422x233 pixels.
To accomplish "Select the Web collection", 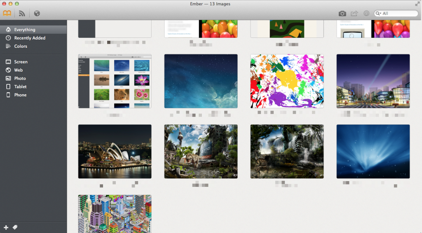I will click(19, 70).
